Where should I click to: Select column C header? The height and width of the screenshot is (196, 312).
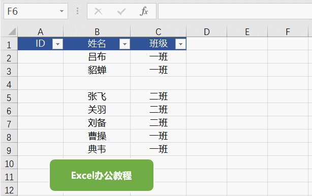click(x=159, y=31)
